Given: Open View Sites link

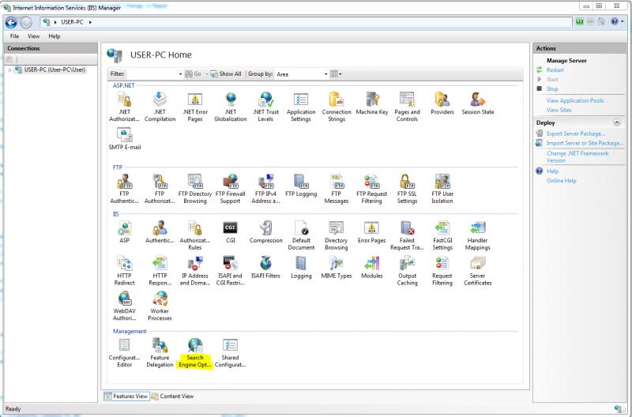Looking at the screenshot, I should click(x=559, y=110).
